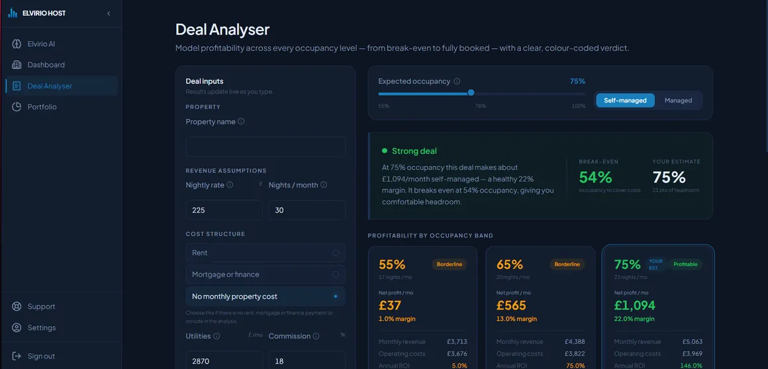Collapse the sidebar with the chevron
Image resolution: width=768 pixels, height=369 pixels.
pyautogui.click(x=108, y=13)
